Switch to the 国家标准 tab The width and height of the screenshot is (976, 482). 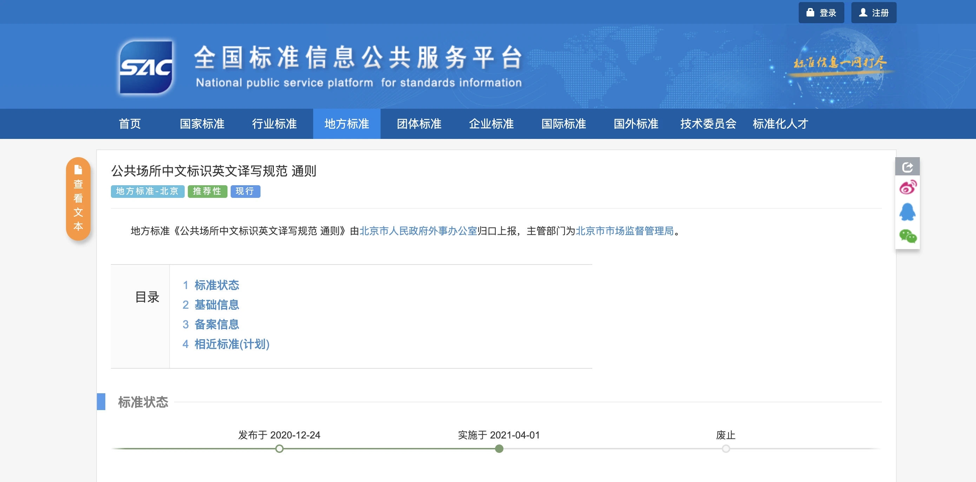coord(202,124)
